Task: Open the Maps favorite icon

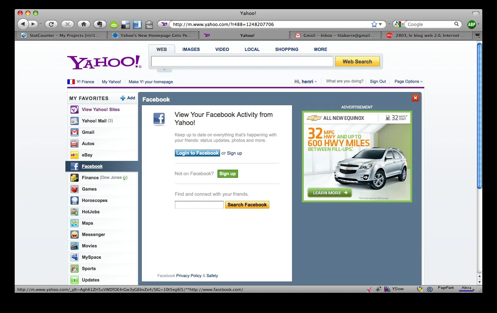Action: pos(75,223)
